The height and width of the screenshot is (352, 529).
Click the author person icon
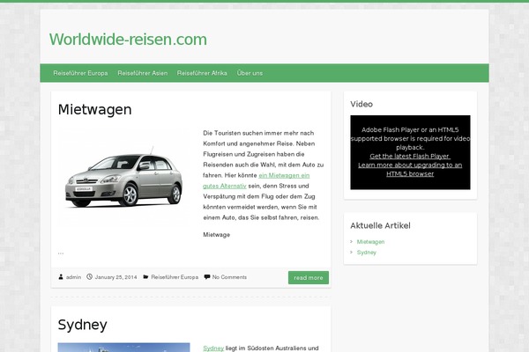point(61,277)
